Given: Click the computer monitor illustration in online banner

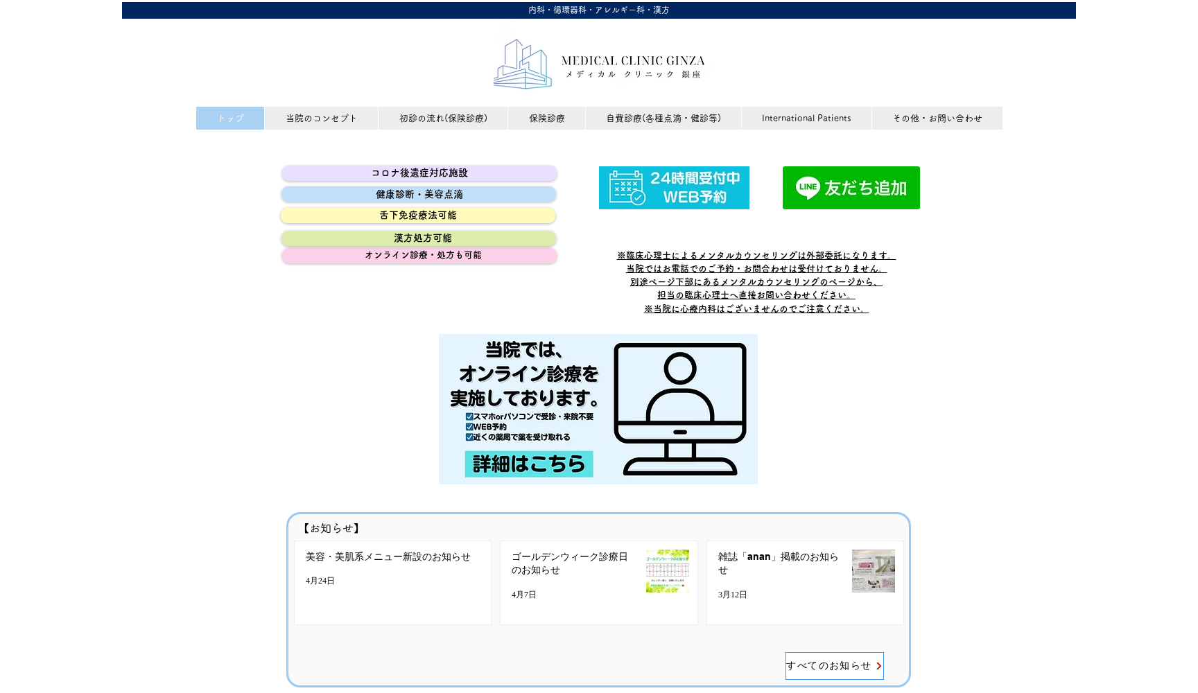Looking at the screenshot, I should [x=679, y=409].
